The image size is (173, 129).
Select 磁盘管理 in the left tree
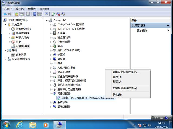[x=19, y=55]
